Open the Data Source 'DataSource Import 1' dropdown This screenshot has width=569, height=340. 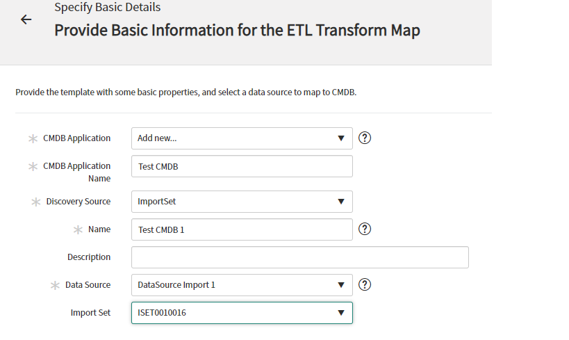point(242,285)
